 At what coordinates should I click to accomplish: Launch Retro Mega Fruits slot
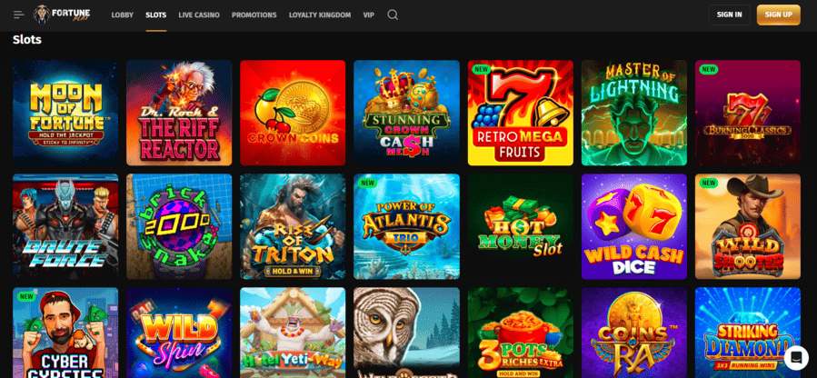point(521,113)
